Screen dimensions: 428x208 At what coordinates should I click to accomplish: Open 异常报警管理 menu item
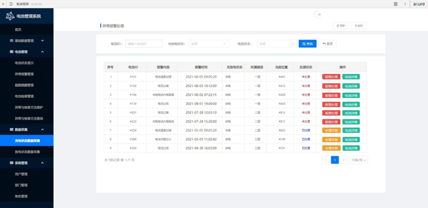24,74
